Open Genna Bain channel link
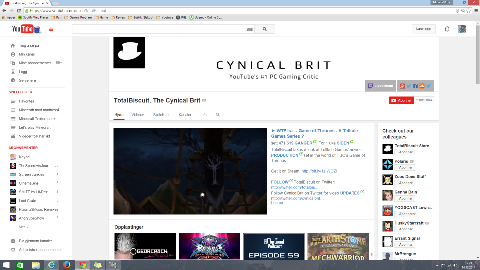480x270 pixels. point(406,192)
